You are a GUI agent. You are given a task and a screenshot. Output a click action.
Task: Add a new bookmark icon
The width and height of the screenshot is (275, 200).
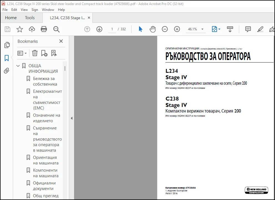(44, 53)
